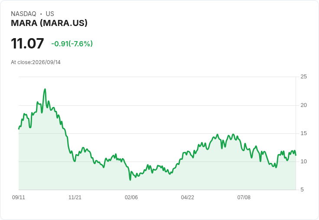319x220 pixels.
Task: Click the 15 price axis label
Action: point(303,133)
